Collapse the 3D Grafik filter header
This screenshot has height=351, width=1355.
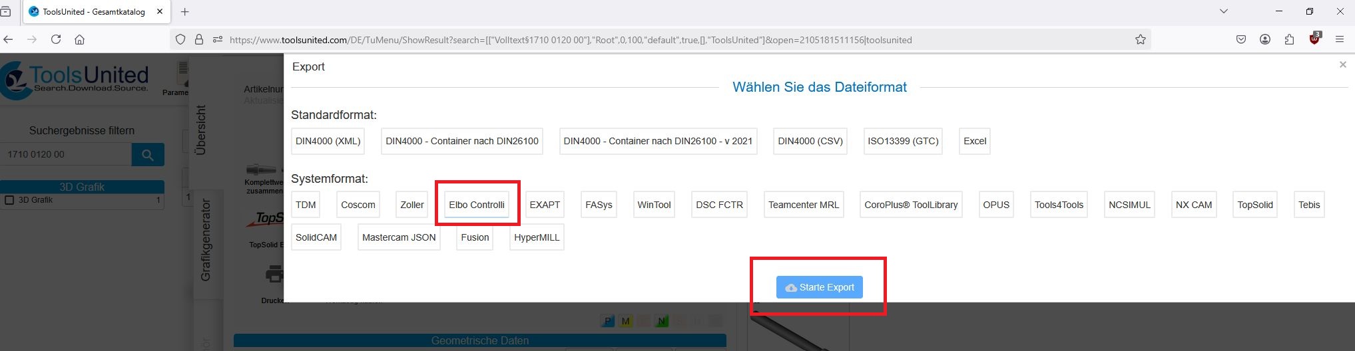[82, 187]
